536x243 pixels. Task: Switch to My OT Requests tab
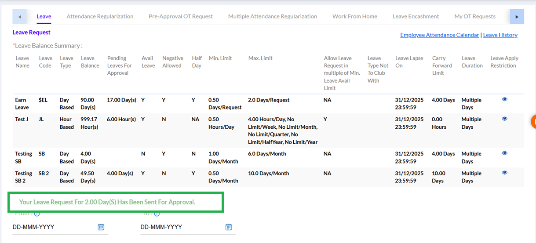tap(474, 16)
